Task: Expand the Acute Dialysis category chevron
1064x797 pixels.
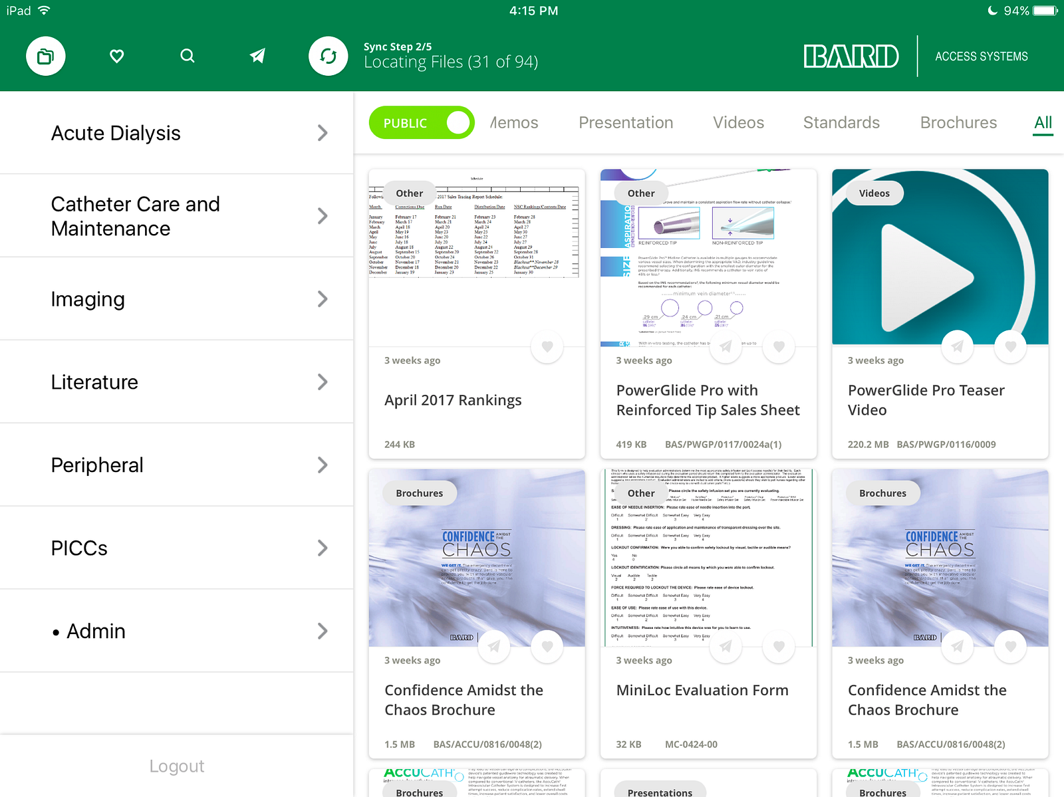Action: point(323,133)
